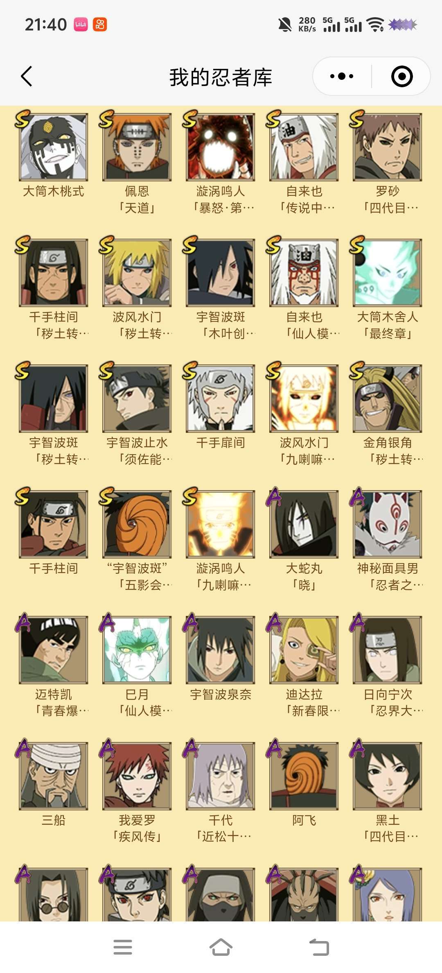Tap the Android back navigation icon

pos(319,947)
